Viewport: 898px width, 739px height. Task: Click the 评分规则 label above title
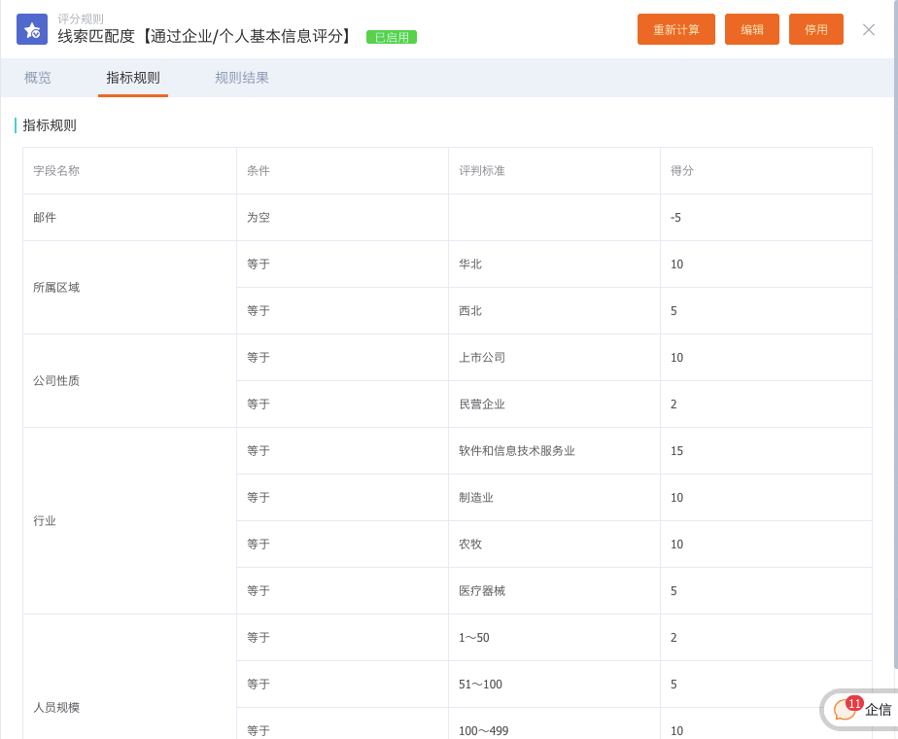(x=80, y=18)
